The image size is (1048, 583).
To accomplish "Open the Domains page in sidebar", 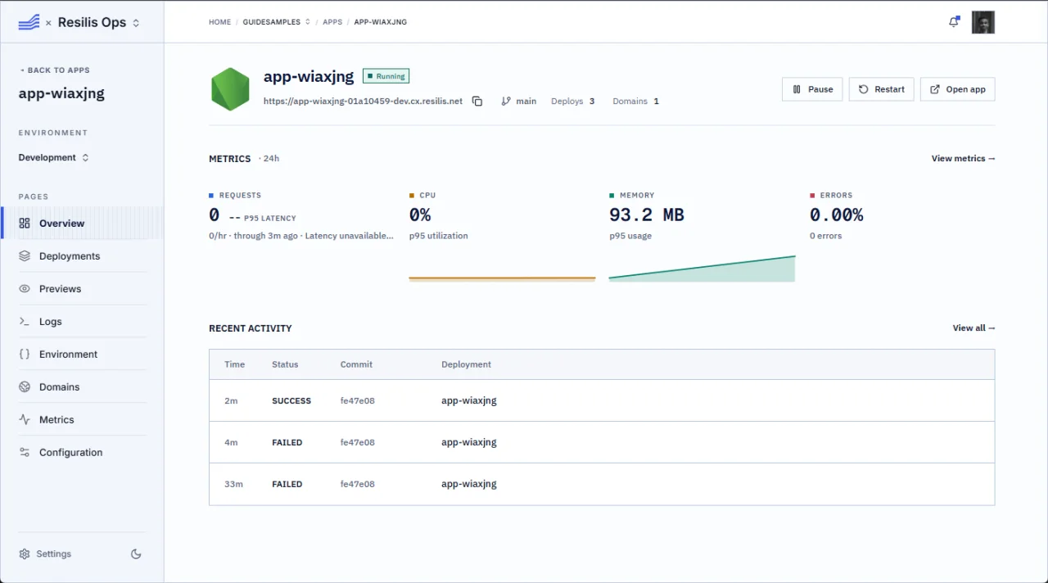I will (x=82, y=386).
